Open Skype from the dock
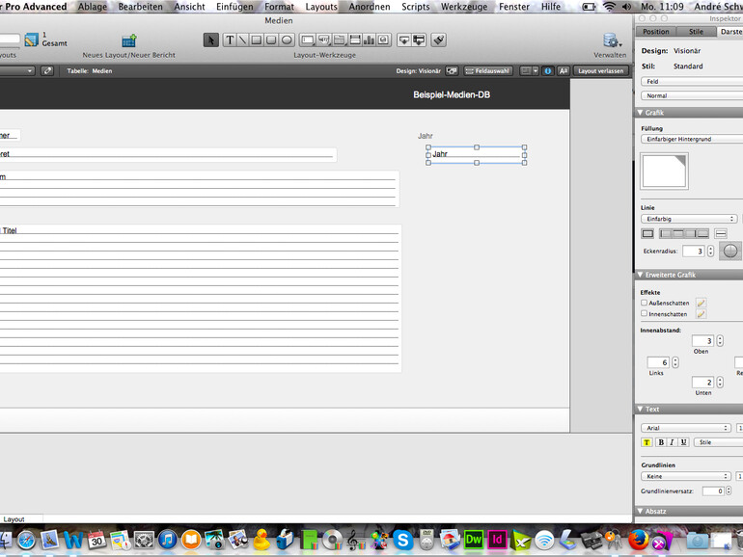The image size is (743, 557). click(x=402, y=540)
